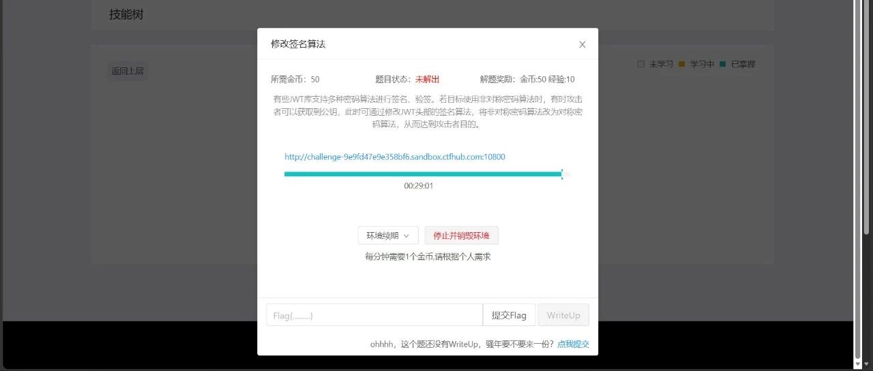This screenshot has width=873, height=371.
Task: Click the 学习中 legend square
Action: pos(681,64)
